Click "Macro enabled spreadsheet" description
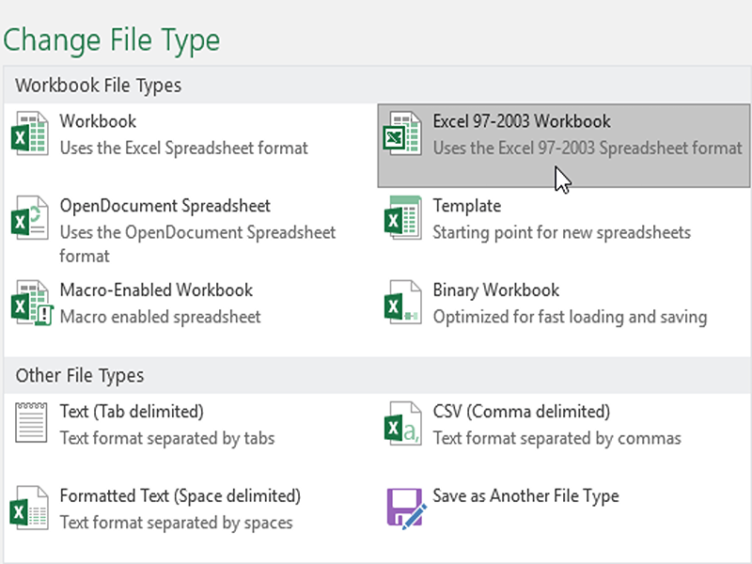This screenshot has height=564, width=752. tap(161, 317)
